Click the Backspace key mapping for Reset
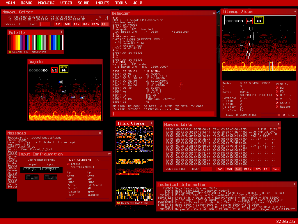This screenshot has width=298, height=224. 93,195
